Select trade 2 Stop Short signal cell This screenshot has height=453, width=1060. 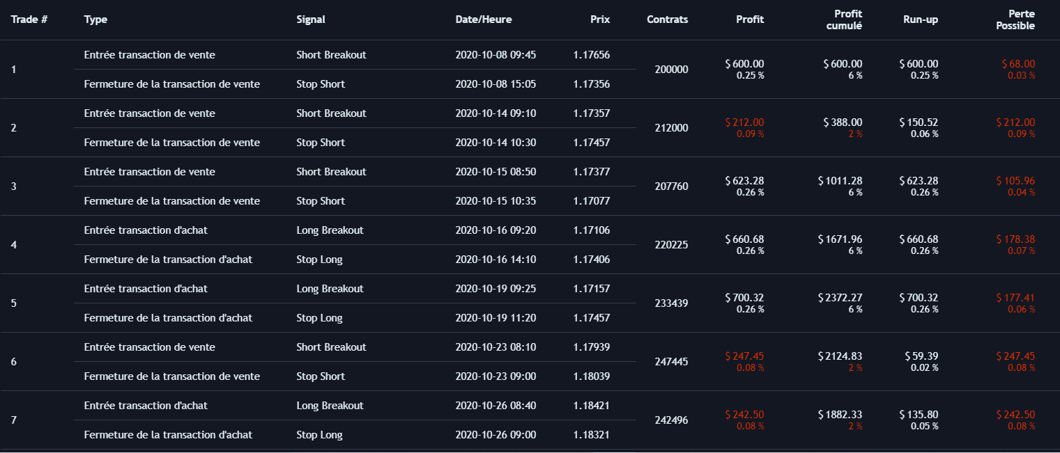click(321, 143)
